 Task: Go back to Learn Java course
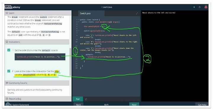(x=106, y=7)
